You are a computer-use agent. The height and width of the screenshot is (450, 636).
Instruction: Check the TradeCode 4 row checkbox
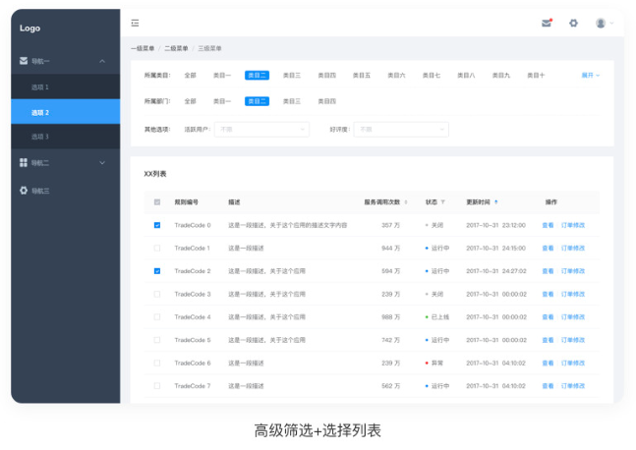[x=157, y=317]
